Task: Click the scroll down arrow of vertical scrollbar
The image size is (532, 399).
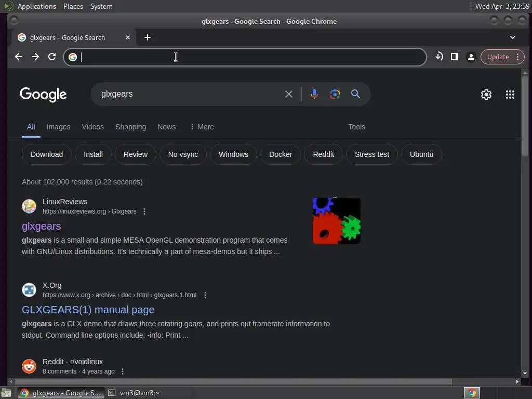Action: click(525, 374)
